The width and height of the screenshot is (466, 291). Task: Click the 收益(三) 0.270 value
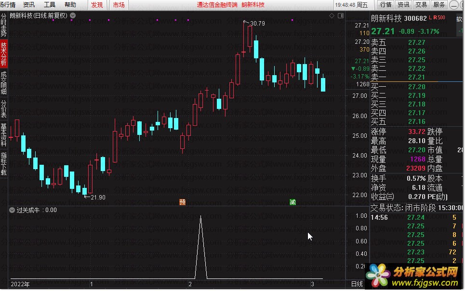[x=417, y=197]
